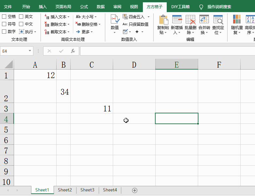Expand the Name Box dropdown arrow
Screen dimensions: 255x196
pyautogui.click(x=30, y=51)
